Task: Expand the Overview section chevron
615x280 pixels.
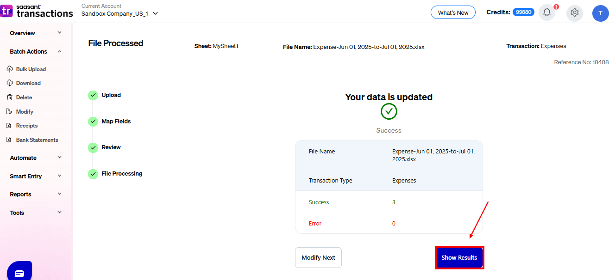Action: click(x=59, y=33)
